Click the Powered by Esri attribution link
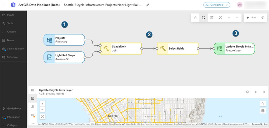Viewport: 269px width, 128px height. click(x=260, y=124)
